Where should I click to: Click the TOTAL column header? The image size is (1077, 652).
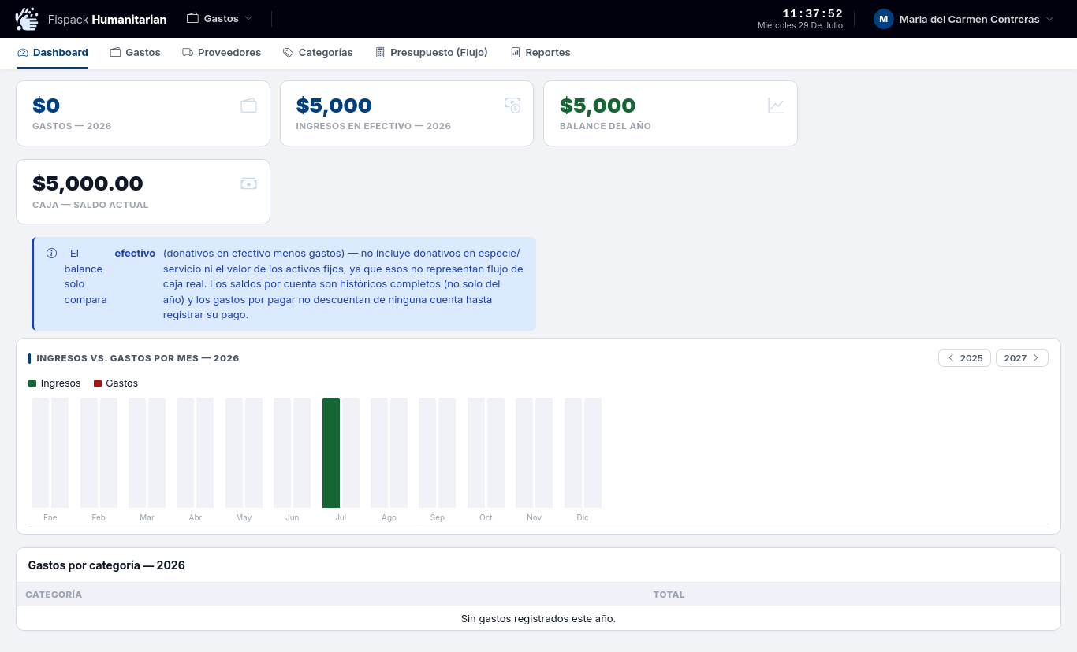pos(669,595)
